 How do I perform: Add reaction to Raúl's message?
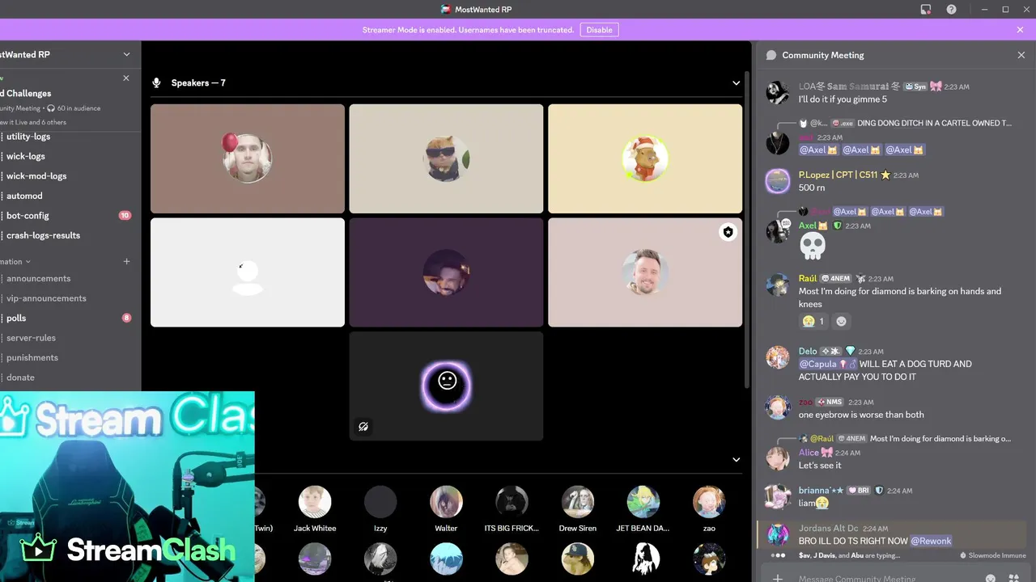coord(841,321)
